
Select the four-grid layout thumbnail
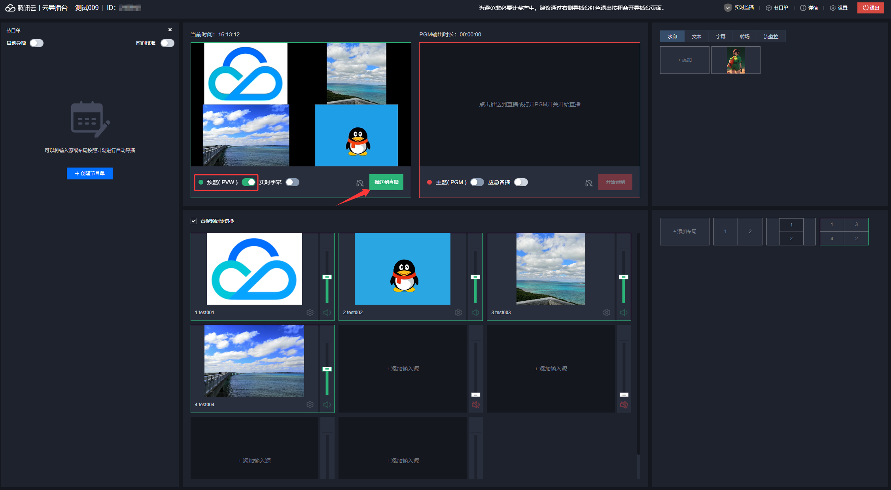coord(844,232)
